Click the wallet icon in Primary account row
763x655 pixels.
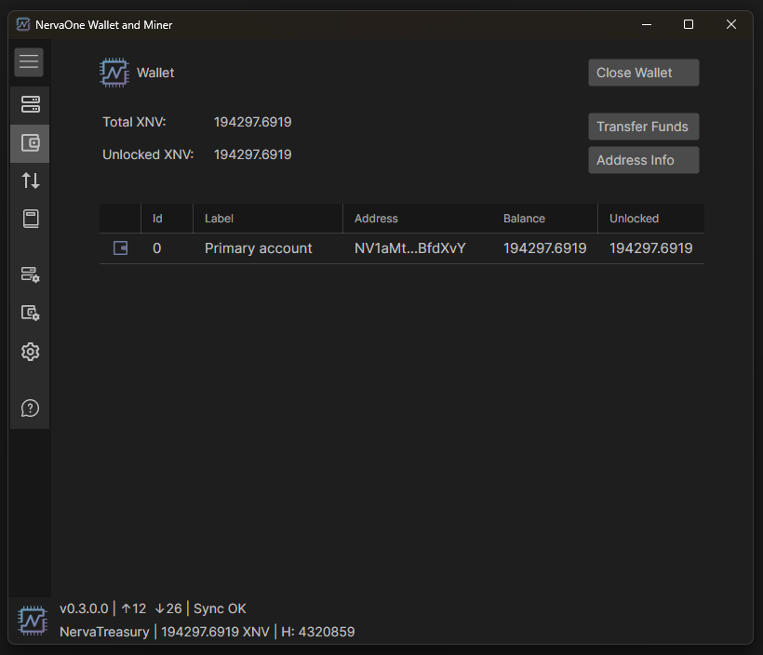coord(120,248)
